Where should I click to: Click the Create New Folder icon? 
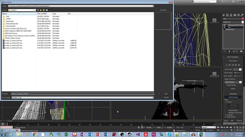(x=44, y=10)
